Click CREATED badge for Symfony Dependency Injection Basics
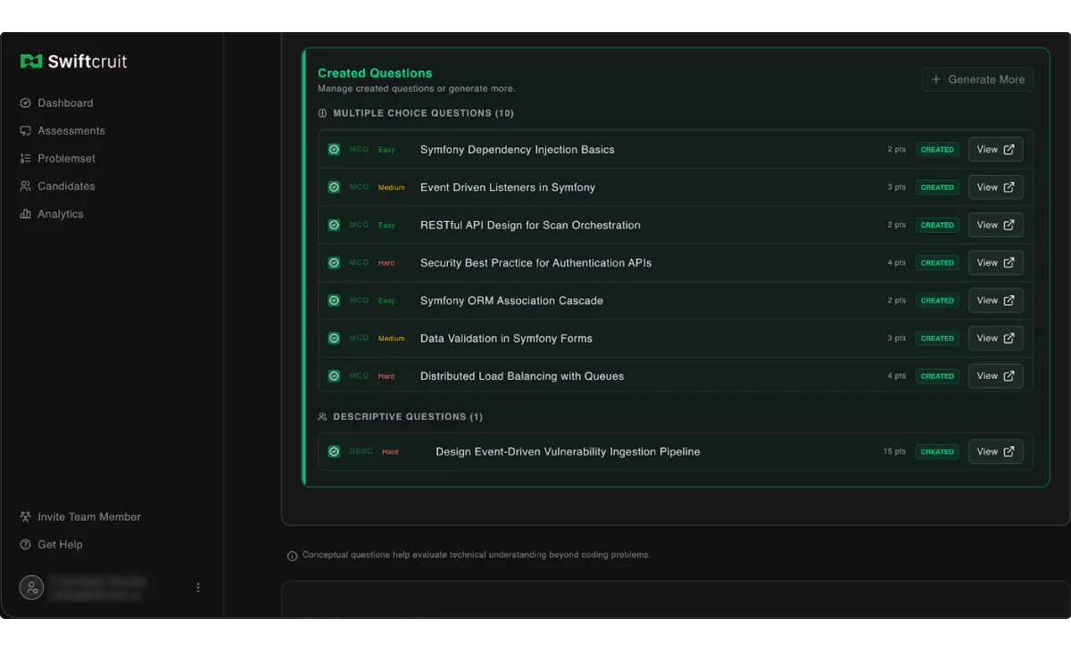The height and width of the screenshot is (651, 1071). coord(937,150)
